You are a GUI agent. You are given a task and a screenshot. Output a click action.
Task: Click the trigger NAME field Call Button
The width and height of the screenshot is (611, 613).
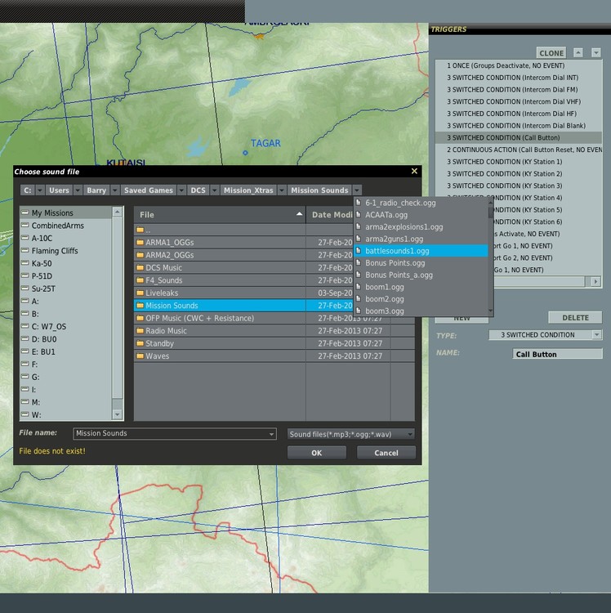click(557, 355)
